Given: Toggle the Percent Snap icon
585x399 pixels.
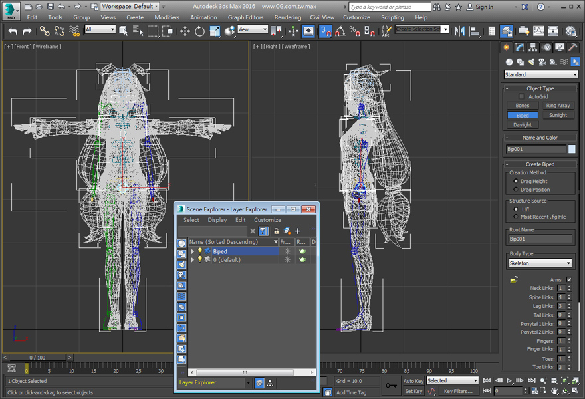Looking at the screenshot, I should click(355, 31).
